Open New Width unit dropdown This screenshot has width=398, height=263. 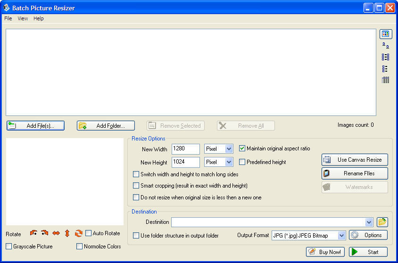click(x=229, y=149)
